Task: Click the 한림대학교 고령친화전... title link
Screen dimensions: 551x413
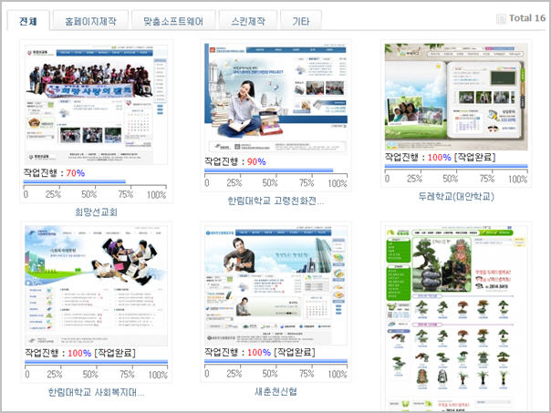Action: [275, 201]
